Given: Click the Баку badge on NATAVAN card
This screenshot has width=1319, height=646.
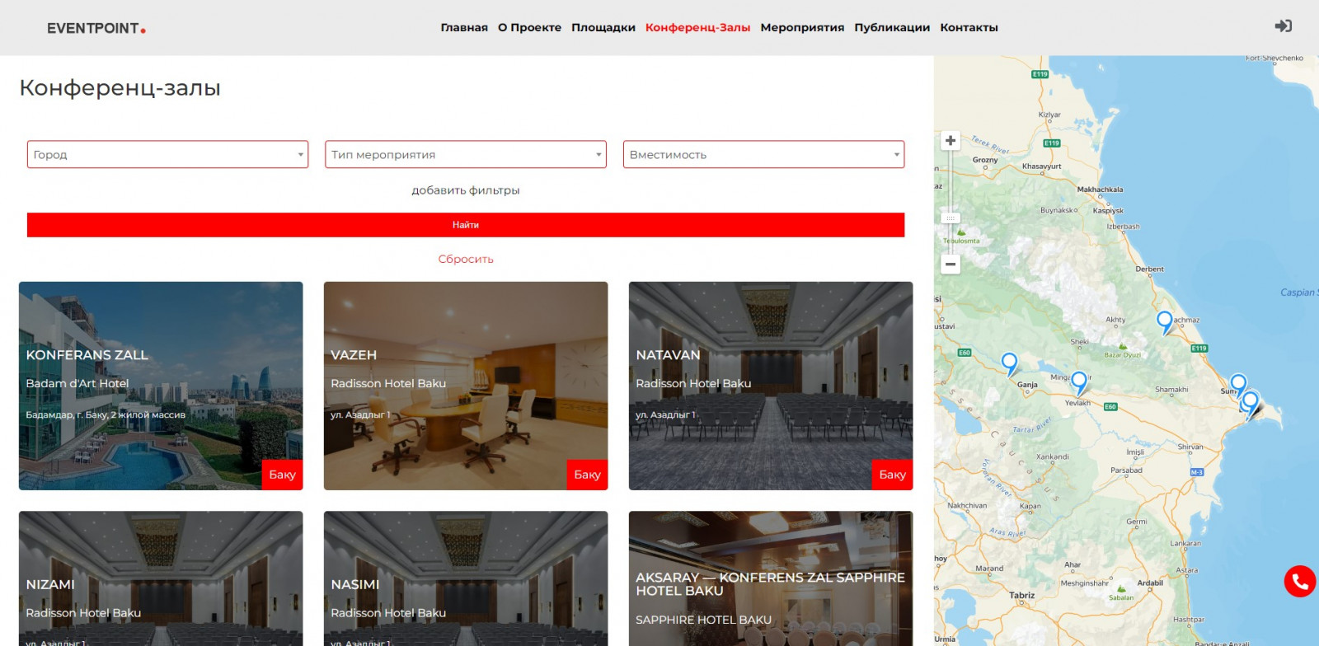Looking at the screenshot, I should (892, 475).
